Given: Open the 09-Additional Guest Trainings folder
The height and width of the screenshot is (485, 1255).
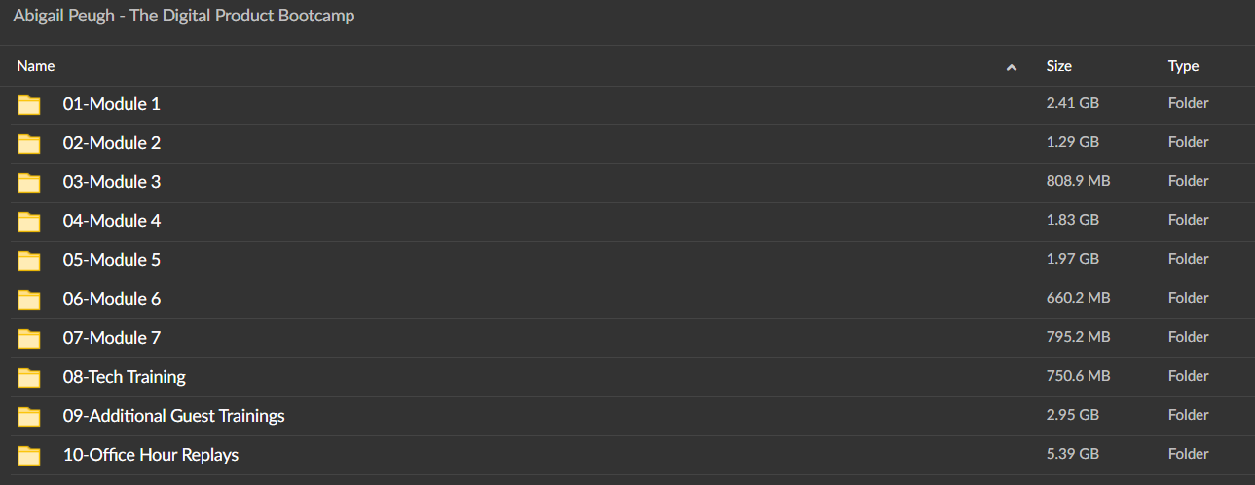Looking at the screenshot, I should click(x=174, y=416).
